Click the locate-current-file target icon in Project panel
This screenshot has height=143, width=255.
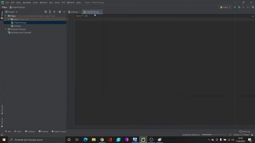(46, 12)
